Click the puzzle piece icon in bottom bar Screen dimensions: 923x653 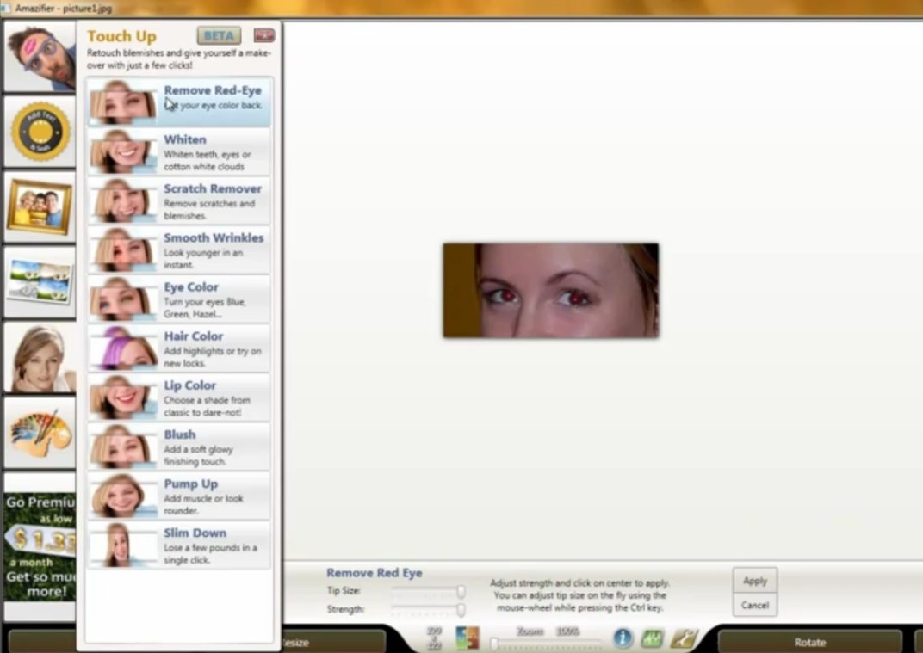(468, 638)
